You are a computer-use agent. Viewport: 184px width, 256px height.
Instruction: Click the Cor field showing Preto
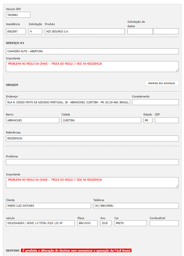130,223
